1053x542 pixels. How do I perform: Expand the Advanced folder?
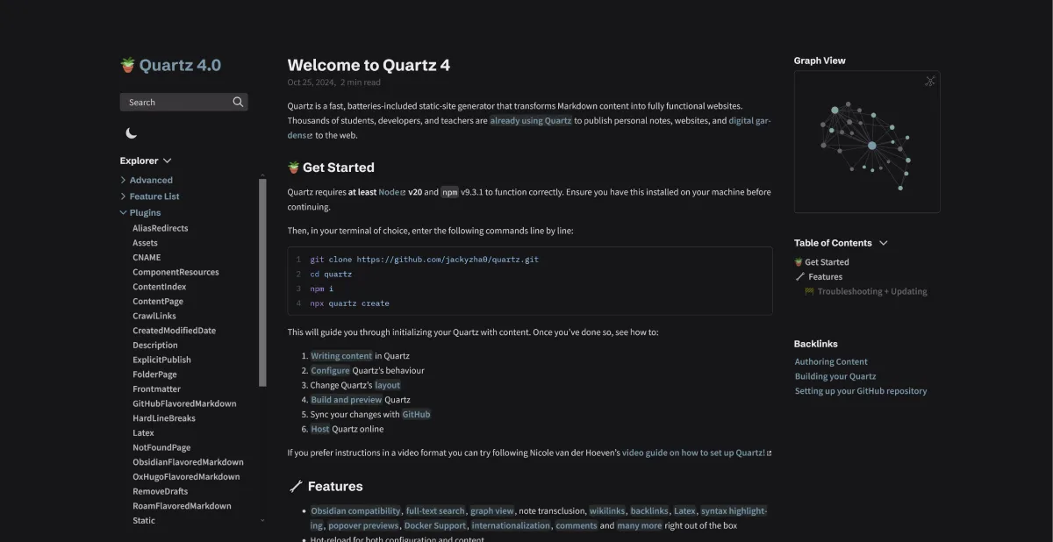124,181
